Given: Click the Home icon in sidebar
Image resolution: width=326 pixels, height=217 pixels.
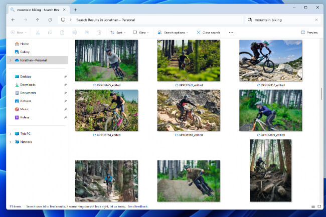Looking at the screenshot, I should point(17,44).
